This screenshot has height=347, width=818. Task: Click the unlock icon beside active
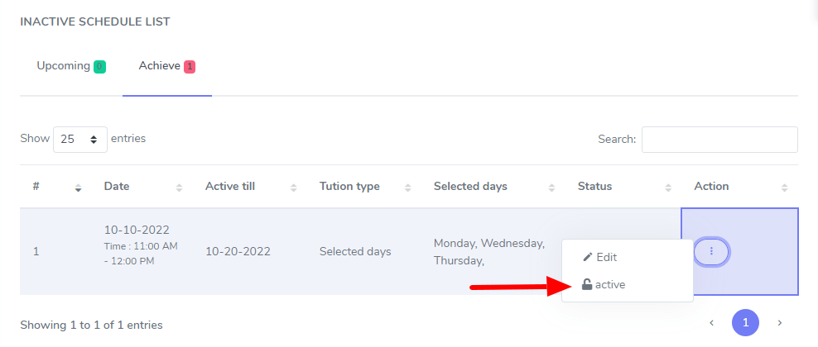click(587, 284)
